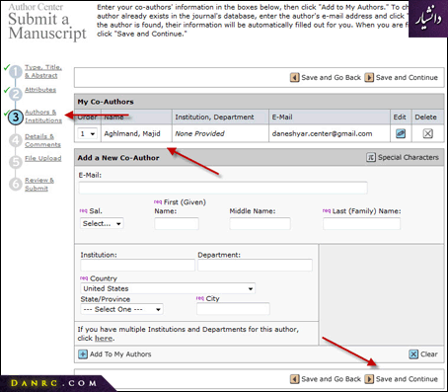448x392 pixels.
Task: Click bottom Save and Go Back arrow icon
Action: [294, 379]
